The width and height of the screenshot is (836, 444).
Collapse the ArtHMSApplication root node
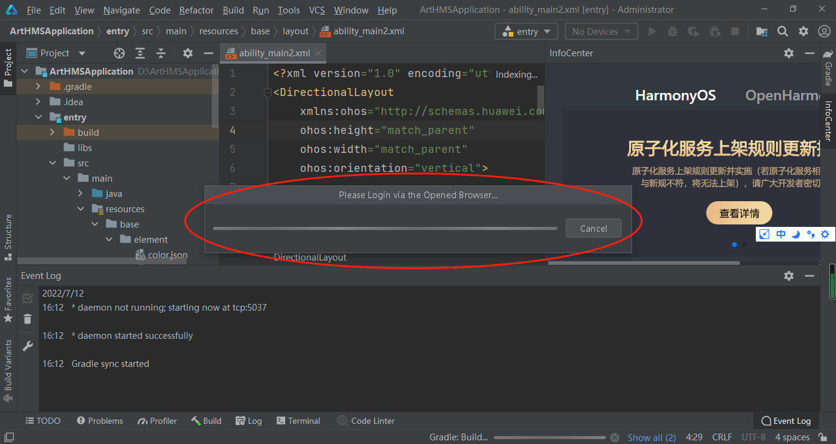pos(24,72)
